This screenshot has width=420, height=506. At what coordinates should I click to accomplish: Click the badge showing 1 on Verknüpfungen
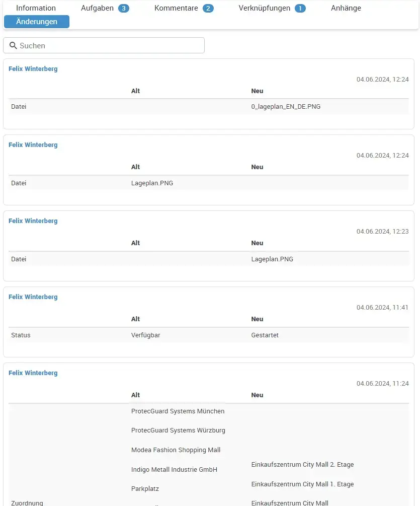point(300,9)
